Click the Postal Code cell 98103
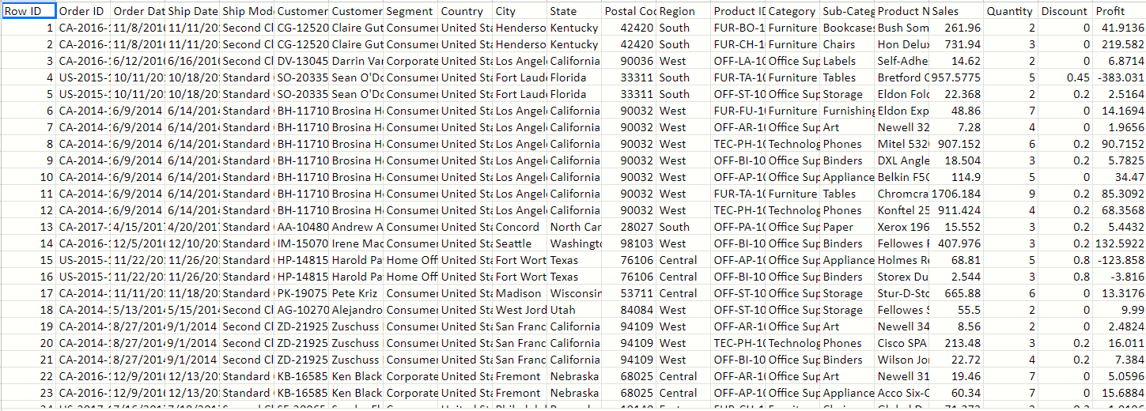This screenshot has height=411, width=1146. pyautogui.click(x=629, y=243)
